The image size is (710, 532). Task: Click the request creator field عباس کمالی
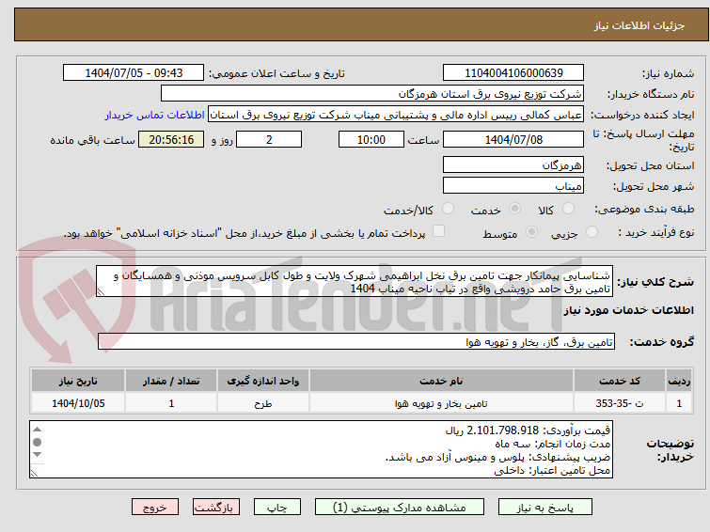point(396,115)
